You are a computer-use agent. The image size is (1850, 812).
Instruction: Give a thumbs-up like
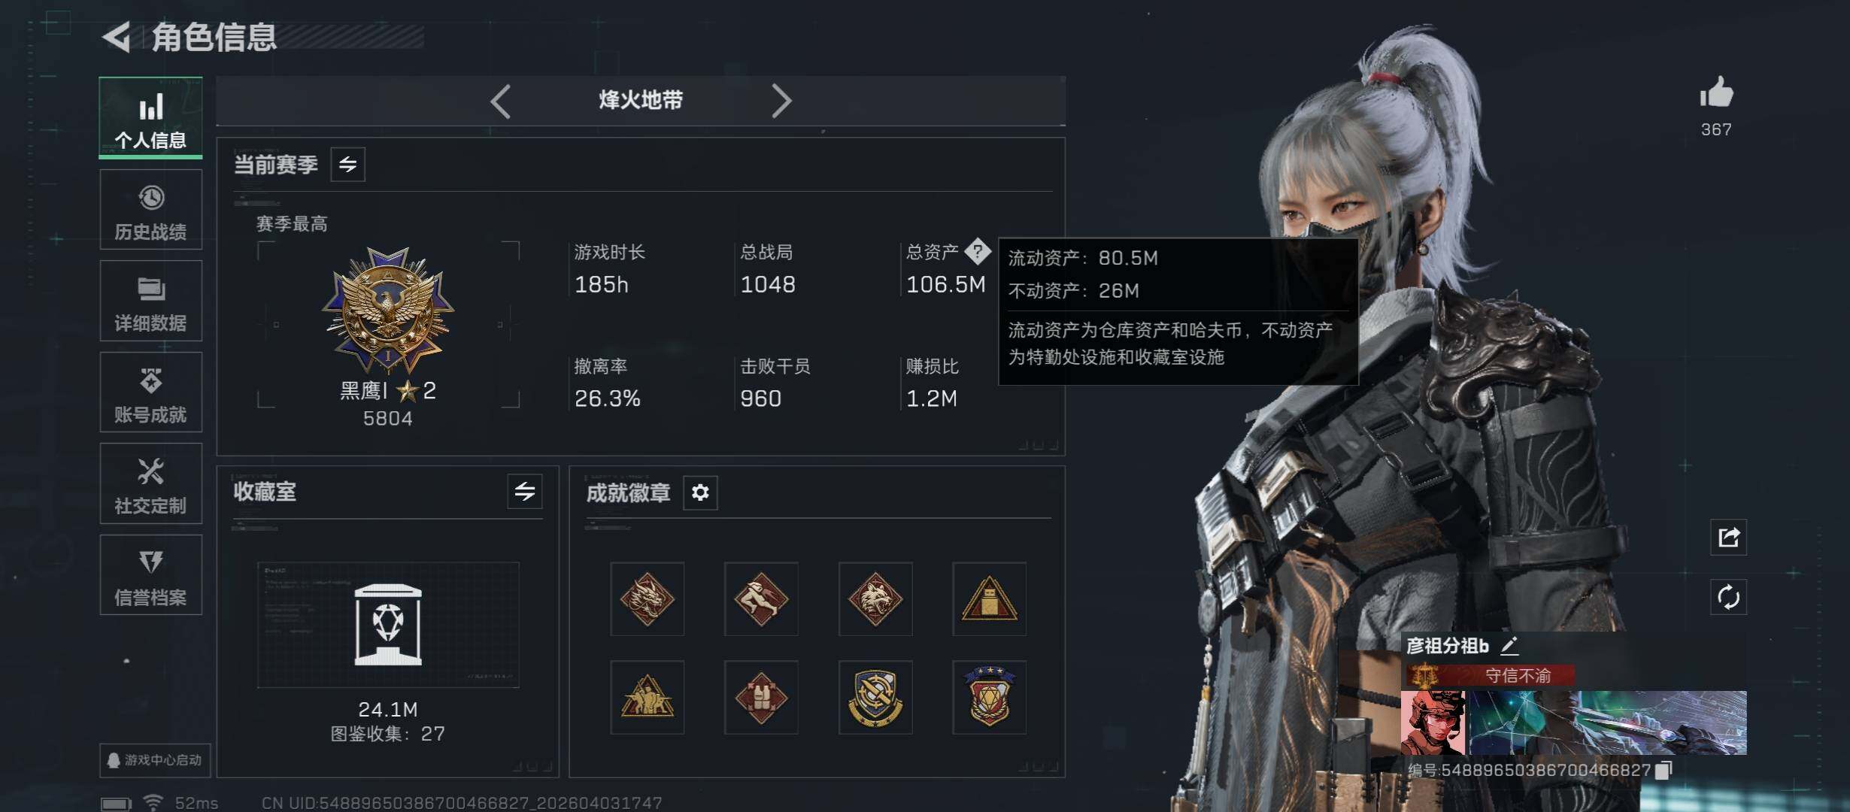(x=1716, y=94)
